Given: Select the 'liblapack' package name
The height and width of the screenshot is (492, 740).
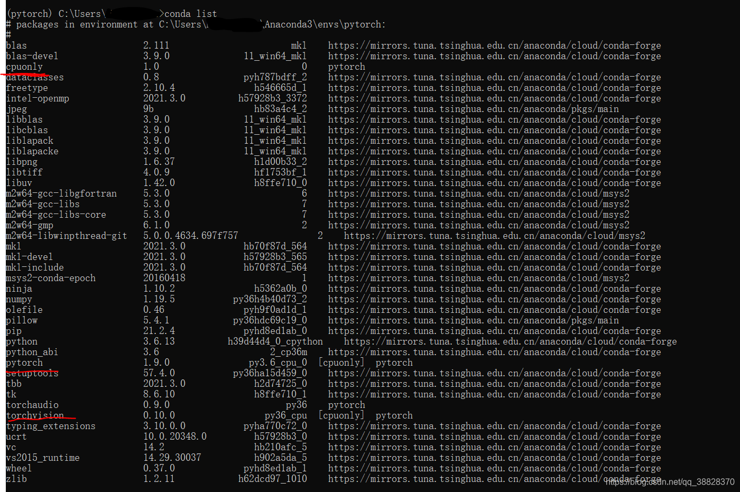Looking at the screenshot, I should click(30, 141).
